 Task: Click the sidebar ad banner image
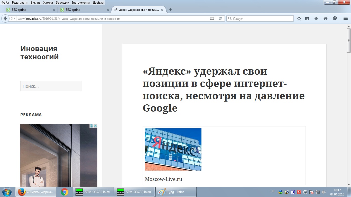point(59,155)
